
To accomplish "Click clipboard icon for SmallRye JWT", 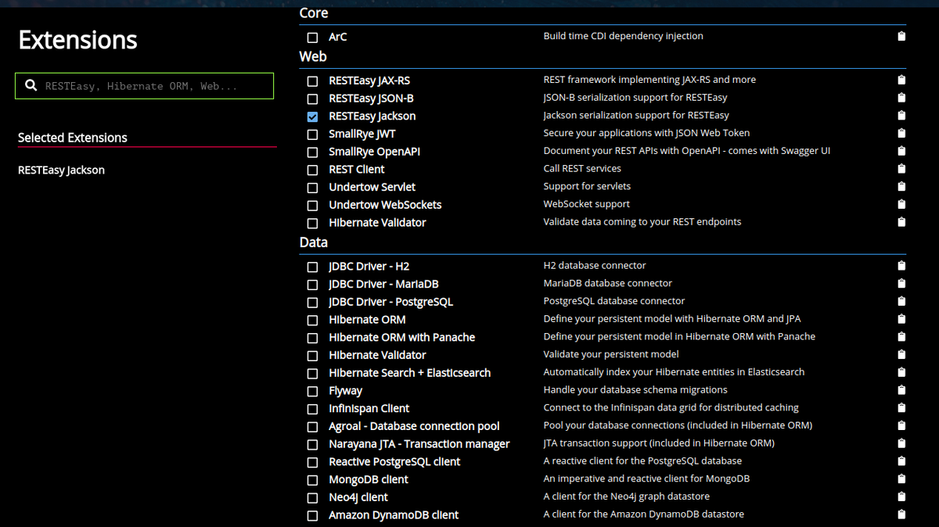I will click(901, 133).
